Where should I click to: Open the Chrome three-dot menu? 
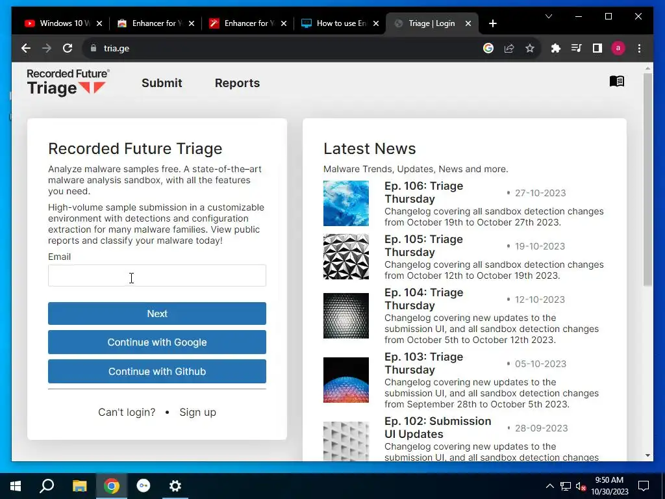coord(639,48)
